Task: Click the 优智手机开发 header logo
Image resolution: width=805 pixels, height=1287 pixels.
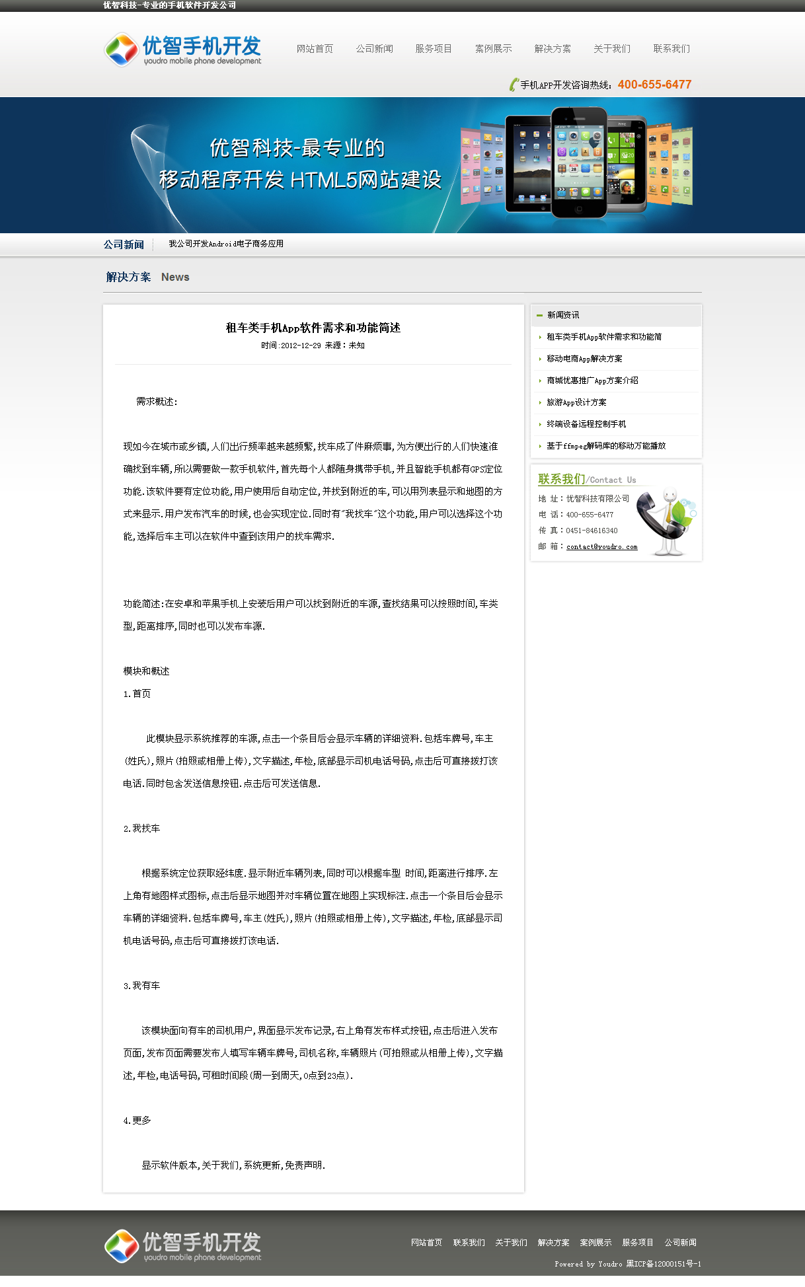Action: 183,50
